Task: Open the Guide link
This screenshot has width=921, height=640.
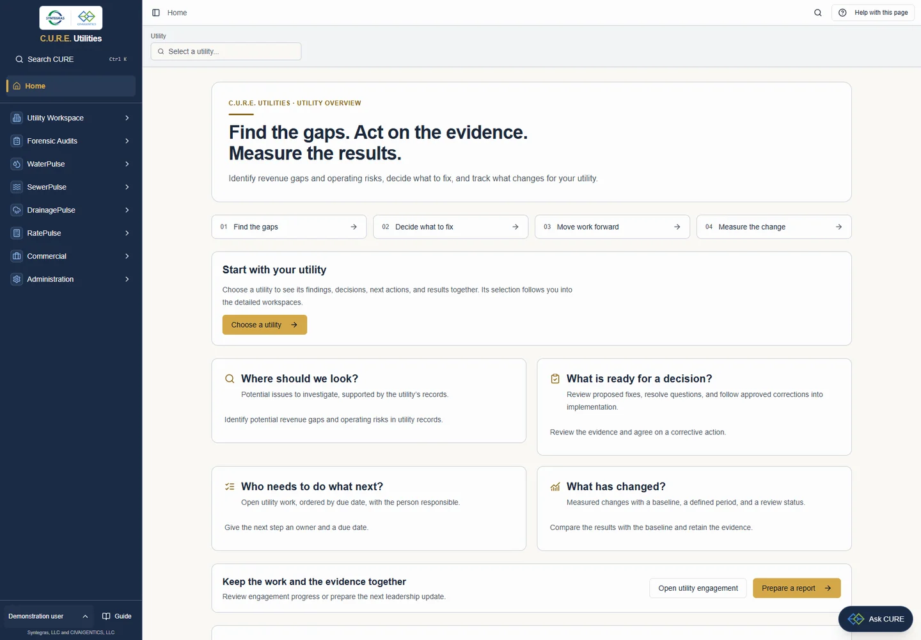Action: (x=117, y=616)
